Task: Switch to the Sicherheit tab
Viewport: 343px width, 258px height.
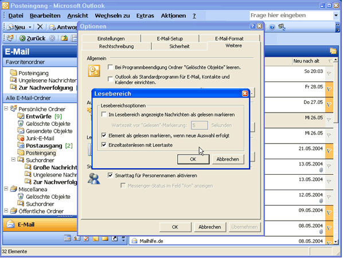Action: coord(180,46)
